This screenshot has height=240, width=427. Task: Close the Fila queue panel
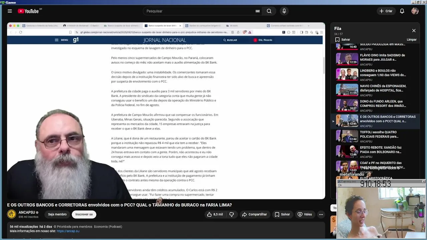pos(414,31)
